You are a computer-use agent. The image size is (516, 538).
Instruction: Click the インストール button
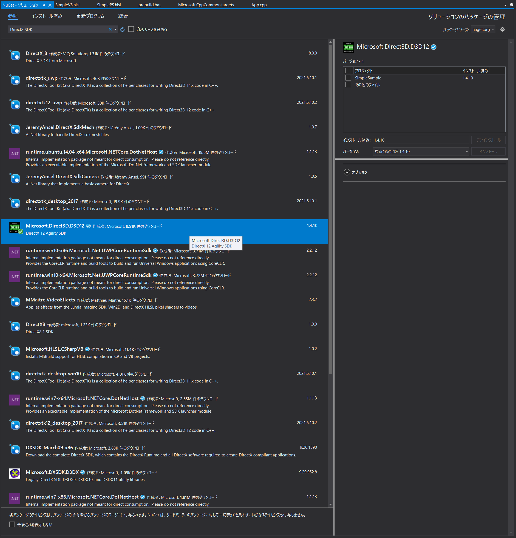(x=488, y=151)
